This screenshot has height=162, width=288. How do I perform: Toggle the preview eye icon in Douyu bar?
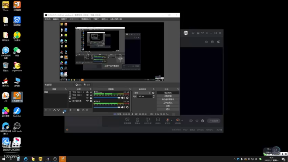(x=197, y=121)
